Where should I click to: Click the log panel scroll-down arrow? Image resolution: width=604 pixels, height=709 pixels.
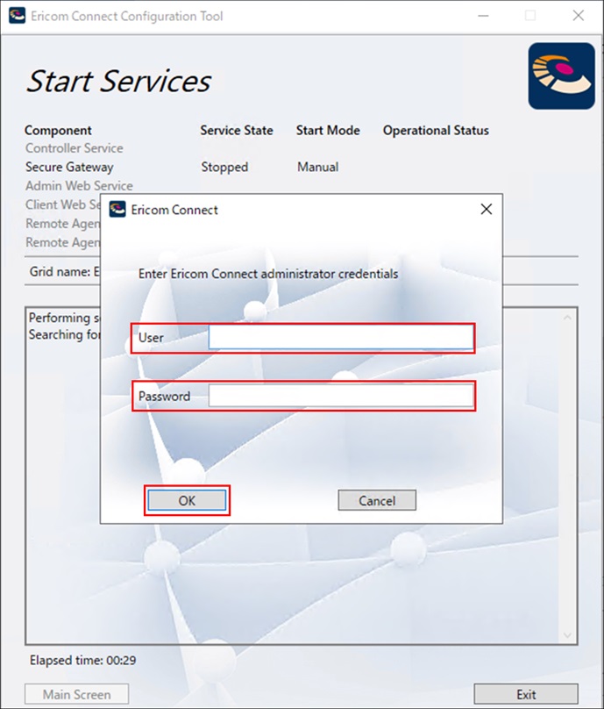click(567, 634)
